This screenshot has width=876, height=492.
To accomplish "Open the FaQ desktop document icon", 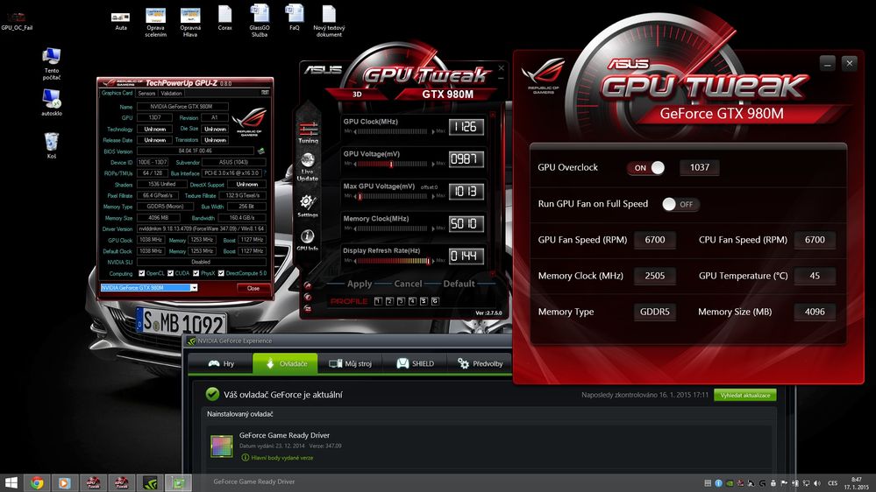I will tap(295, 18).
